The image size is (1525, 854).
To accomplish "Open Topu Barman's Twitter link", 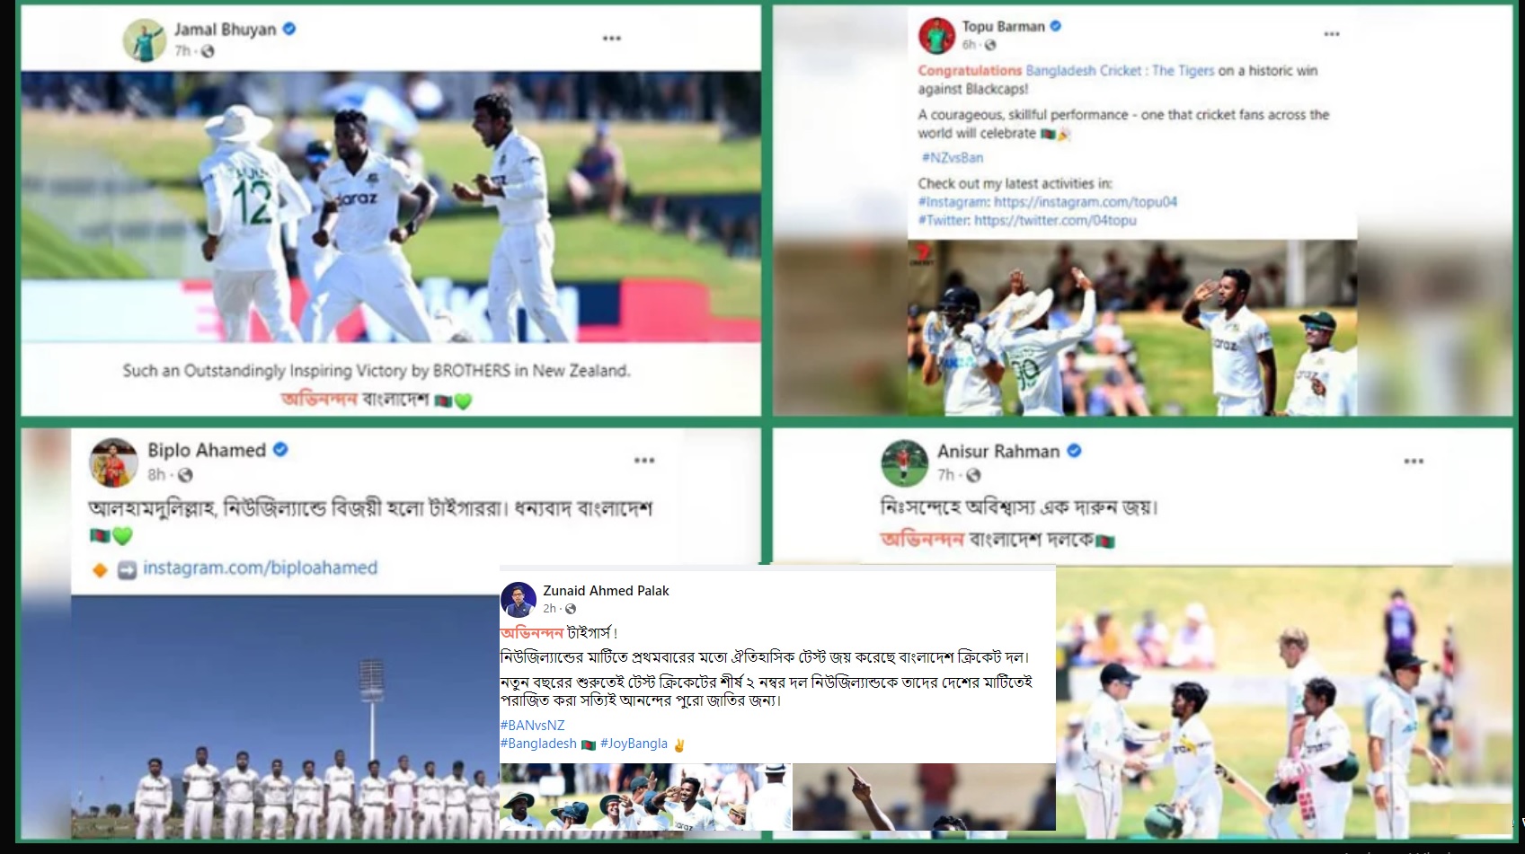I will (x=1055, y=220).
